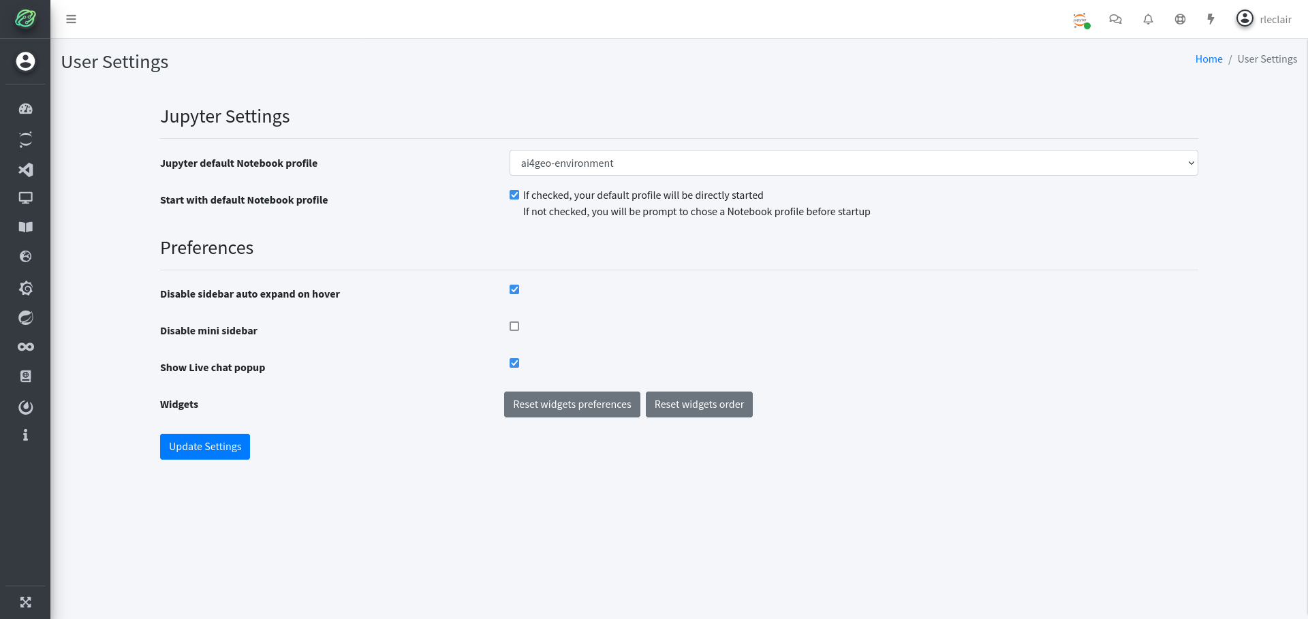Open the chat bubbles icon

(x=1115, y=19)
